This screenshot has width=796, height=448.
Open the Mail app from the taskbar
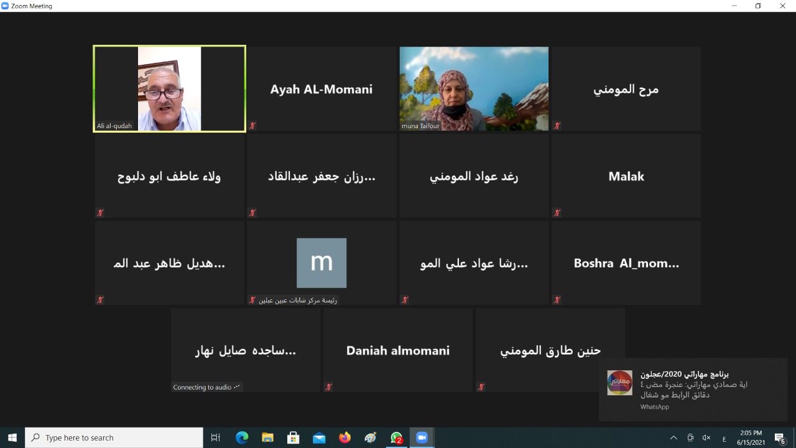pyautogui.click(x=319, y=438)
